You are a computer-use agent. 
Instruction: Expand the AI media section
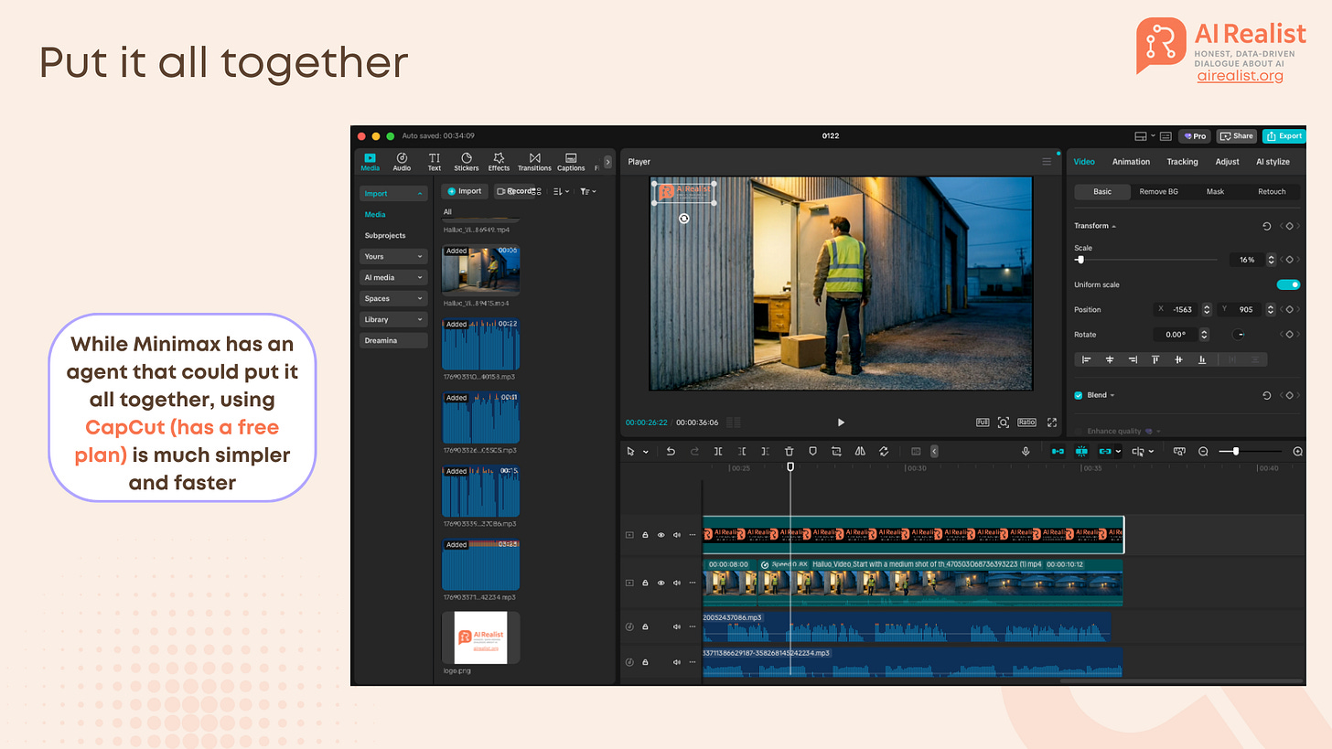tap(393, 277)
